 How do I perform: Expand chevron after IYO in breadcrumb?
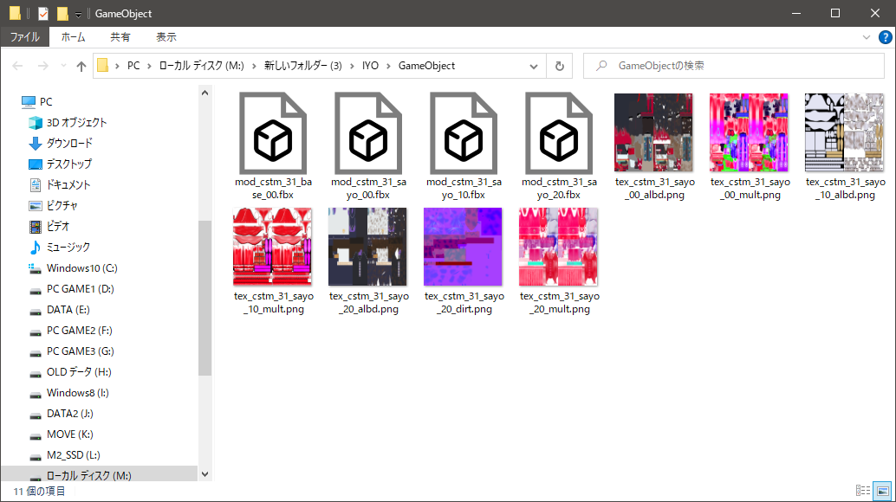pos(388,66)
